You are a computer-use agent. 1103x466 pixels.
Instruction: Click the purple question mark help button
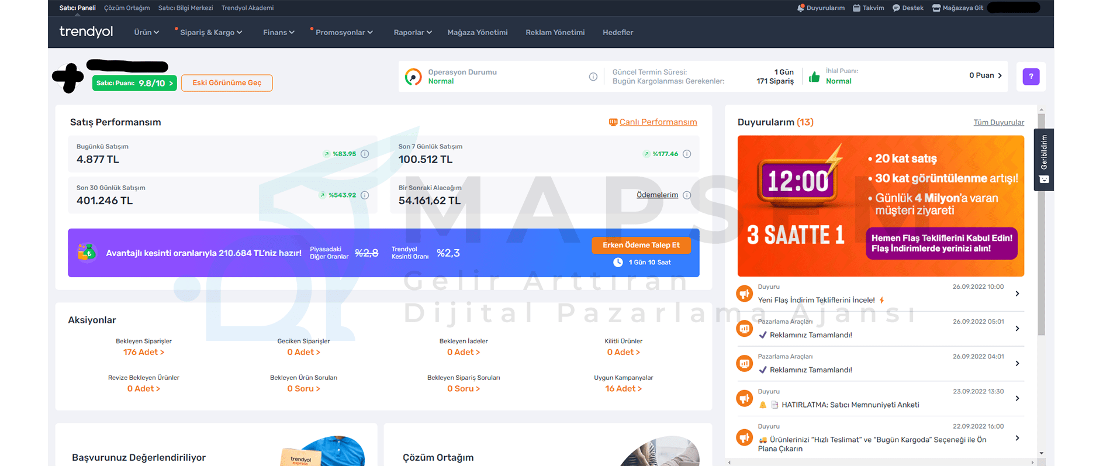click(x=1031, y=77)
